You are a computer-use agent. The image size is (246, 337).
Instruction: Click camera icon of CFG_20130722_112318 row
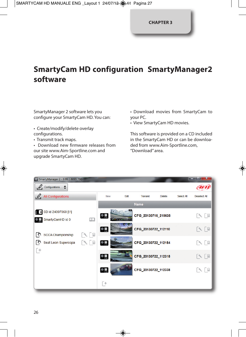point(104,257)
